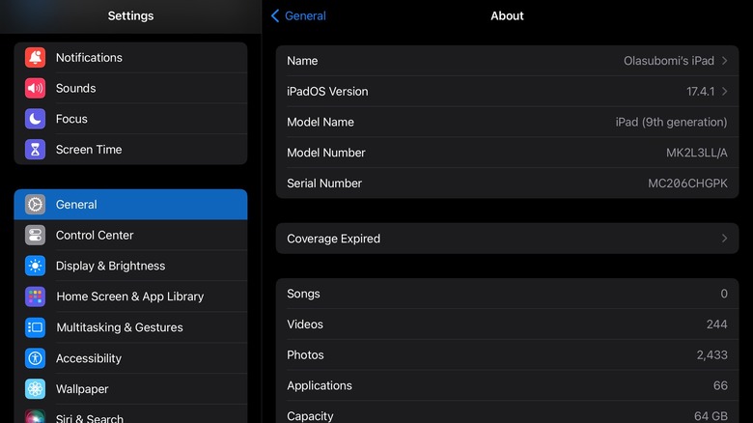
Task: Tap the Focus moon icon
Action: pyautogui.click(x=35, y=119)
